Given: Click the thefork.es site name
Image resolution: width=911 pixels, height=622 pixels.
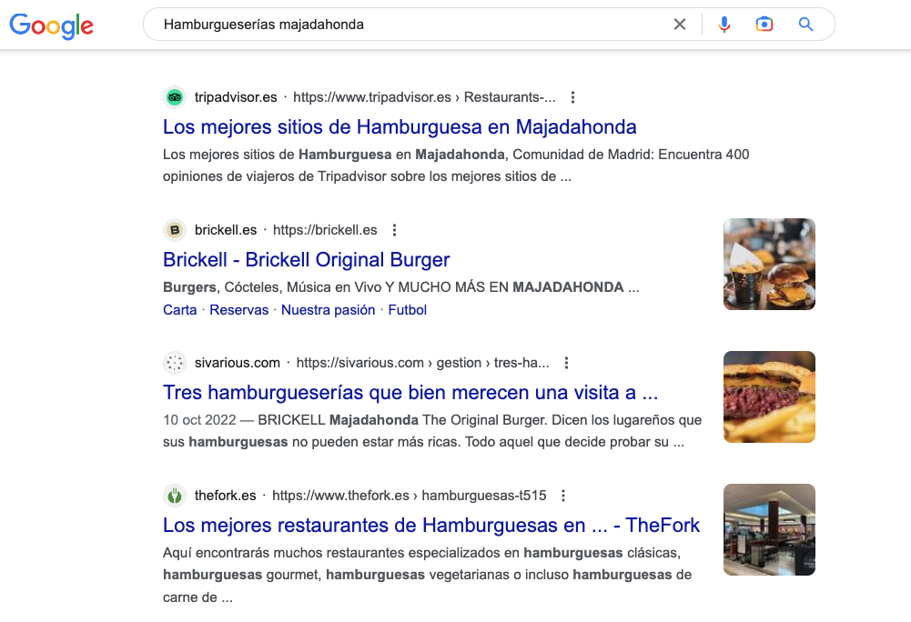Looking at the screenshot, I should [226, 496].
